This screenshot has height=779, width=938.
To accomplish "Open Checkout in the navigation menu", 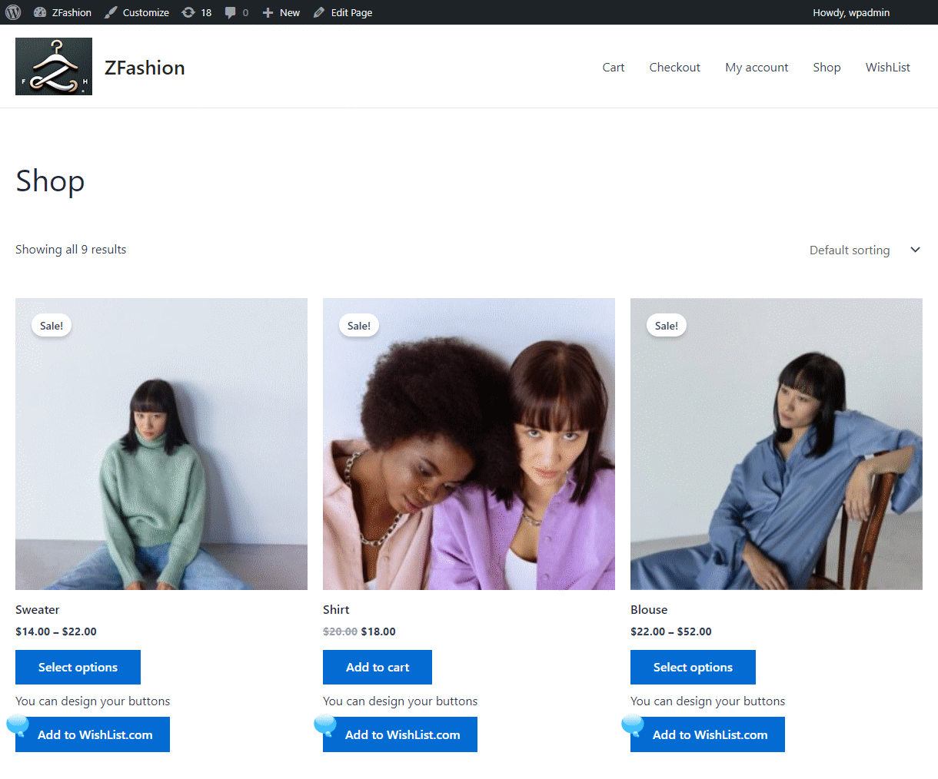I will (675, 67).
